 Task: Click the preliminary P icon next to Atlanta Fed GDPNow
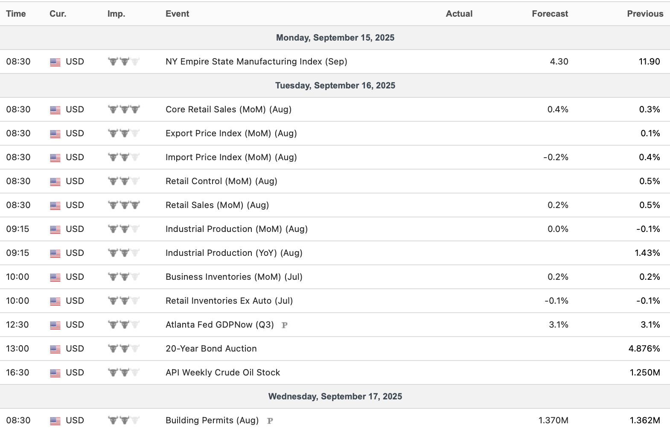pos(285,325)
